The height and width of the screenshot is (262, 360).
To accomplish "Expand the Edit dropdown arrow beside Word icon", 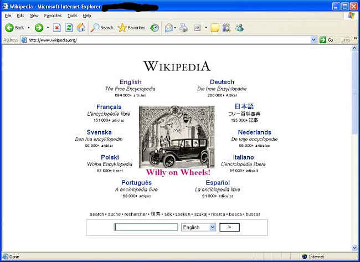I will tap(206, 28).
